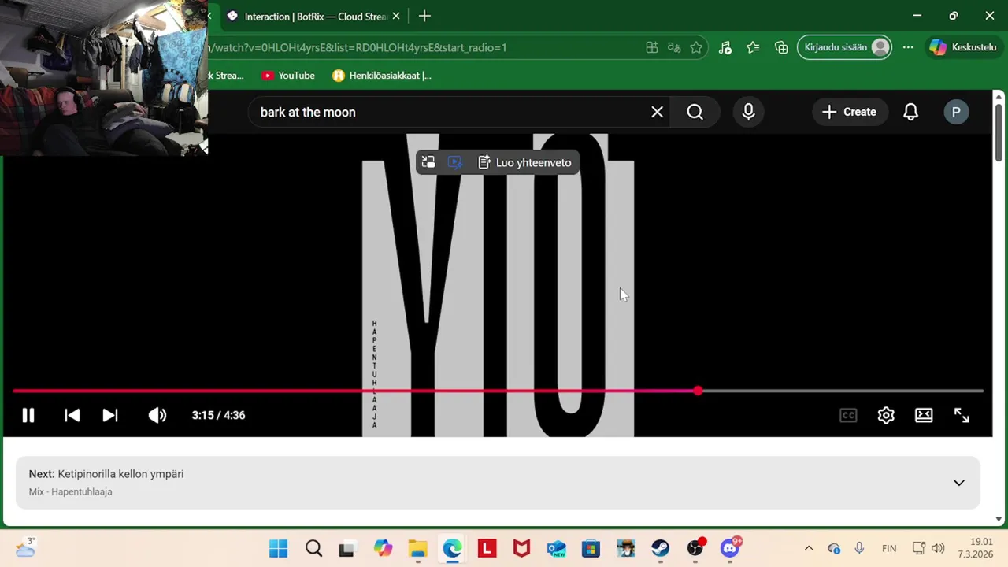
Task: Open Outlook (new) from the taskbar
Action: 556,548
